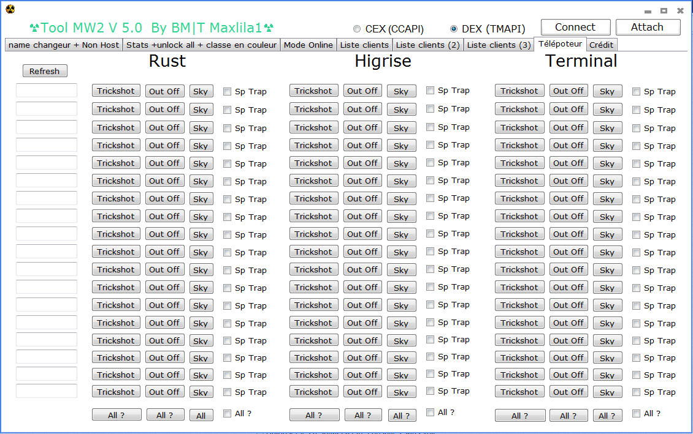The width and height of the screenshot is (693, 434).
Task: Click the Refresh button
Action: (x=45, y=71)
